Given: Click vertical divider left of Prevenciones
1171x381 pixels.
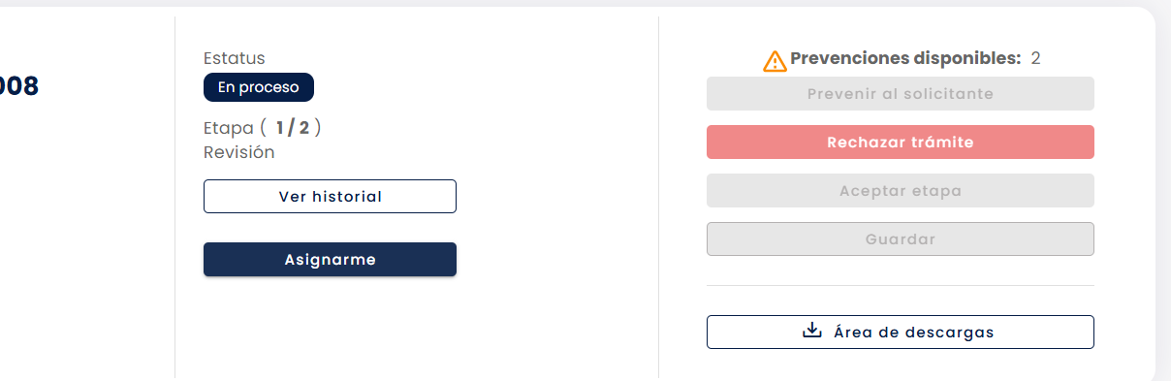Looking at the screenshot, I should pos(658,197).
